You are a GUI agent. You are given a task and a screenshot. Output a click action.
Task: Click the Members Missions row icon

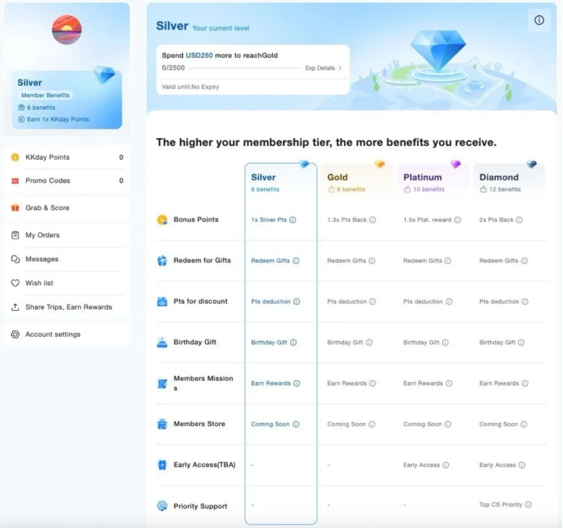coord(162,383)
